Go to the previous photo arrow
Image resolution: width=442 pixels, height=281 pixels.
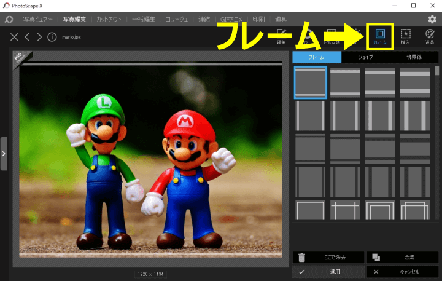[x=27, y=37]
